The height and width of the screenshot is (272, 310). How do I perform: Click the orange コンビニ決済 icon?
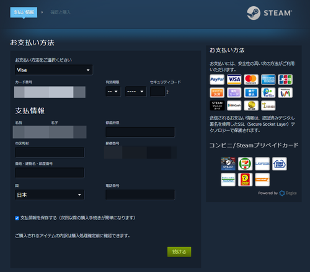tap(217, 92)
